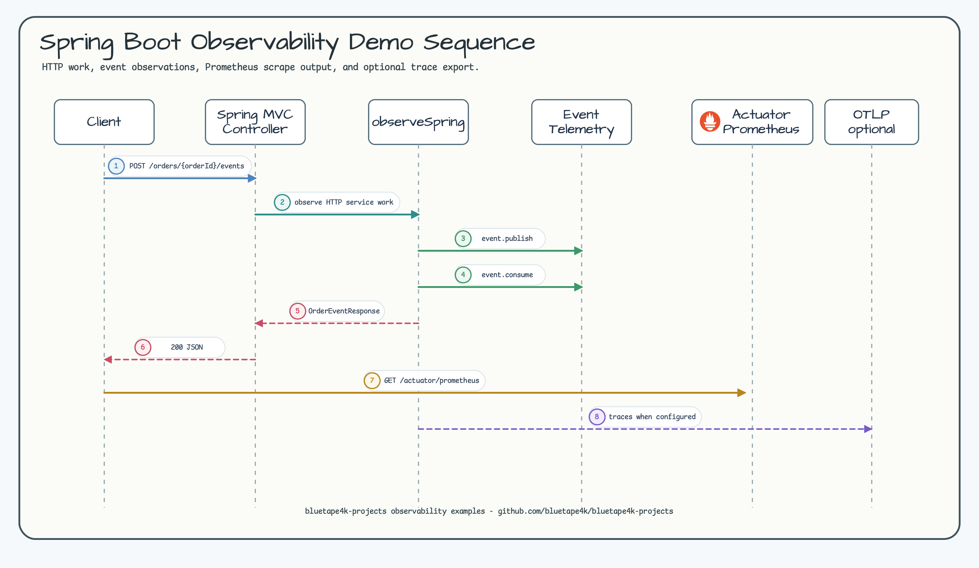979x568 pixels.
Task: Click the step 1 number circle
Action: pos(116,166)
